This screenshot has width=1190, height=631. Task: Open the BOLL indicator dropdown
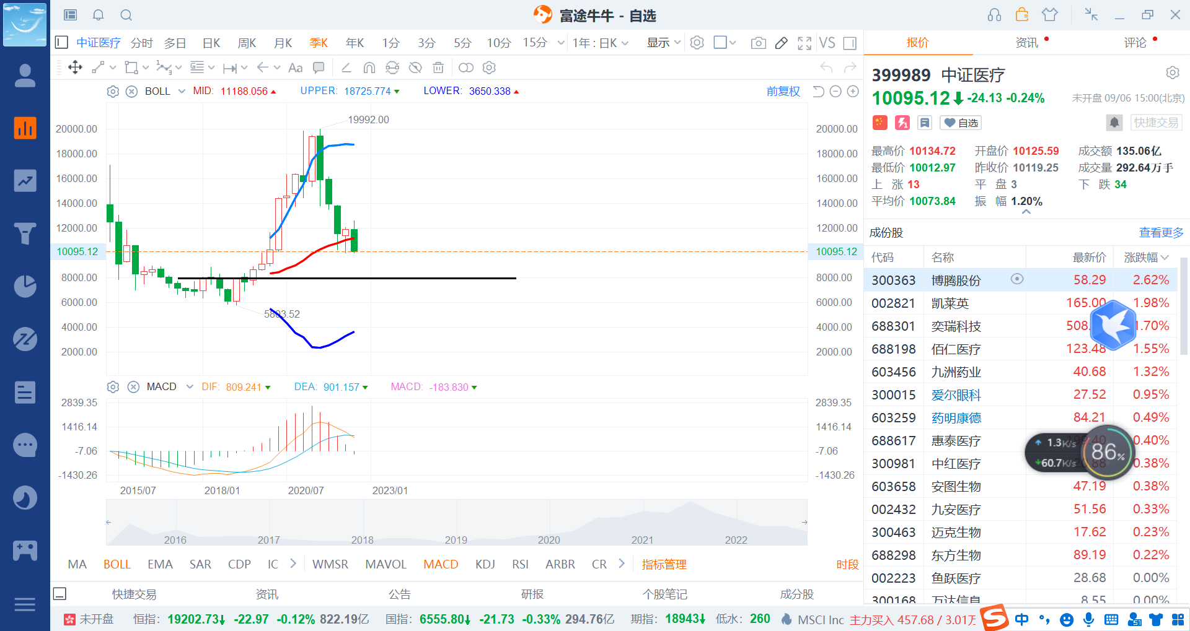[182, 92]
